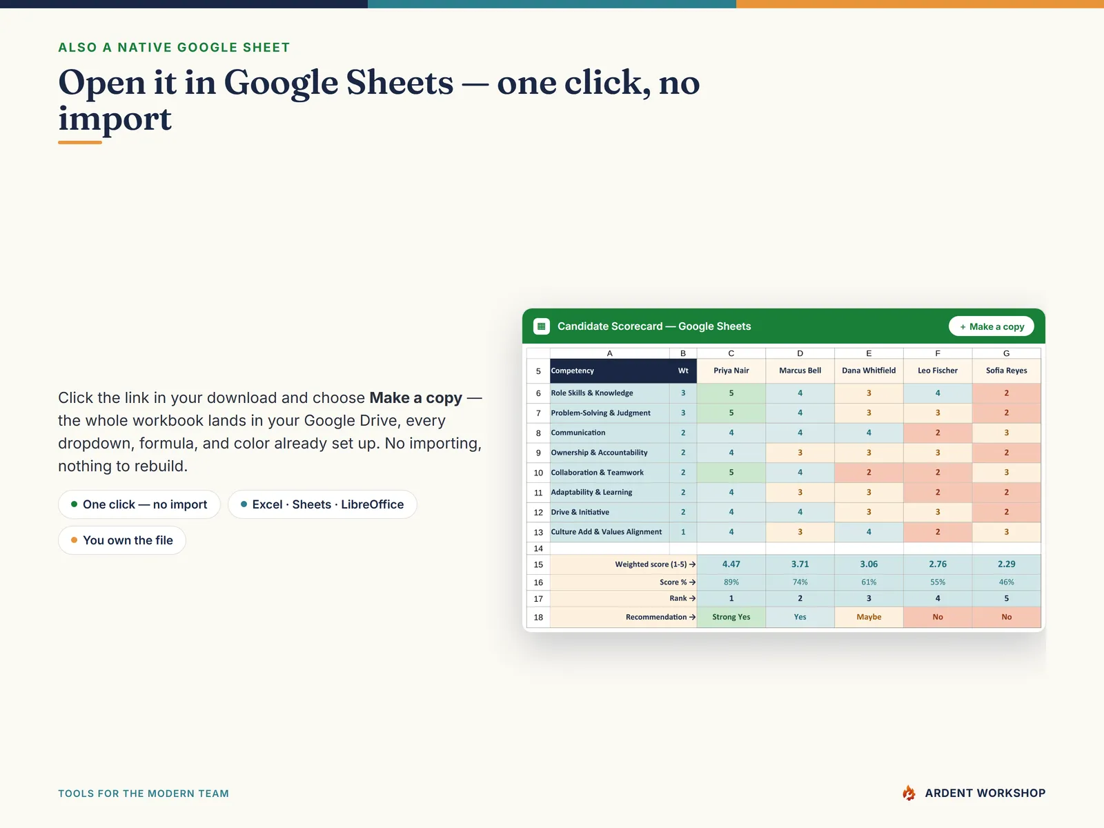Select column B header
1104x828 pixels.
coord(683,353)
